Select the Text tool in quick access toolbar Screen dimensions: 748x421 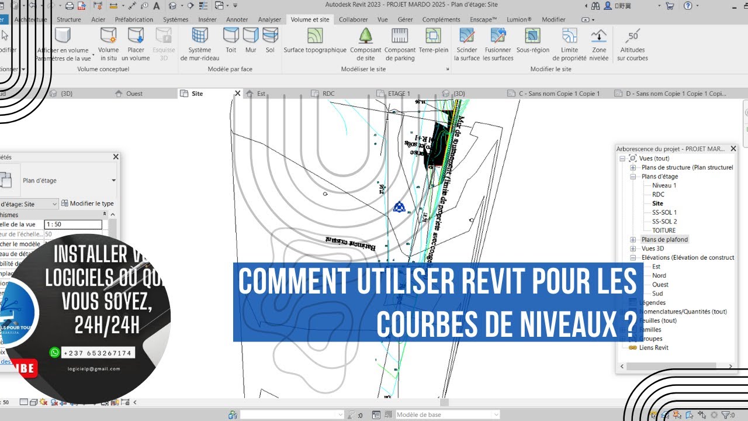(157, 6)
